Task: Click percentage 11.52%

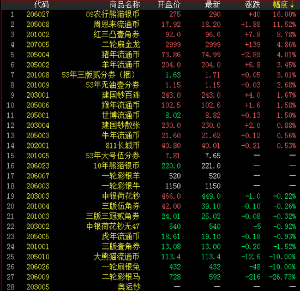Action: [284, 25]
